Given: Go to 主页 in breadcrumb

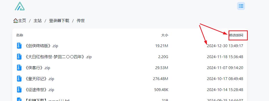Looking at the screenshot, I should (x=22, y=21).
